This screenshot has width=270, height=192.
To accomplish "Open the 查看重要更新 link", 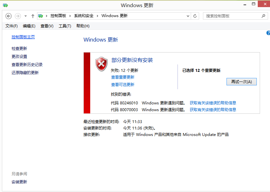I will coord(123,77).
